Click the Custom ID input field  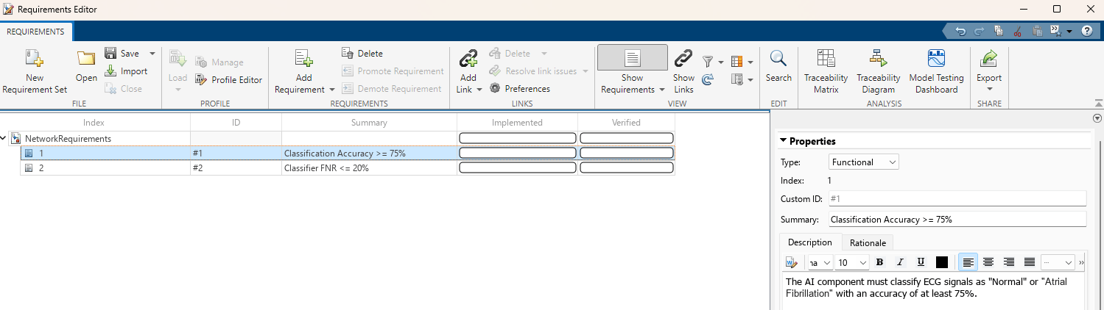(957, 198)
